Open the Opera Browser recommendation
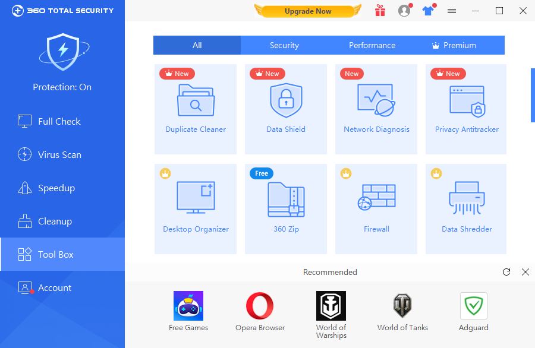Image resolution: width=535 pixels, height=348 pixels. tap(260, 311)
